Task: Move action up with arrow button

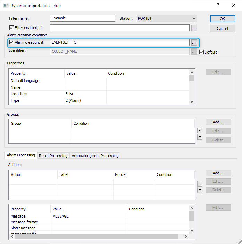Action: click(200, 184)
